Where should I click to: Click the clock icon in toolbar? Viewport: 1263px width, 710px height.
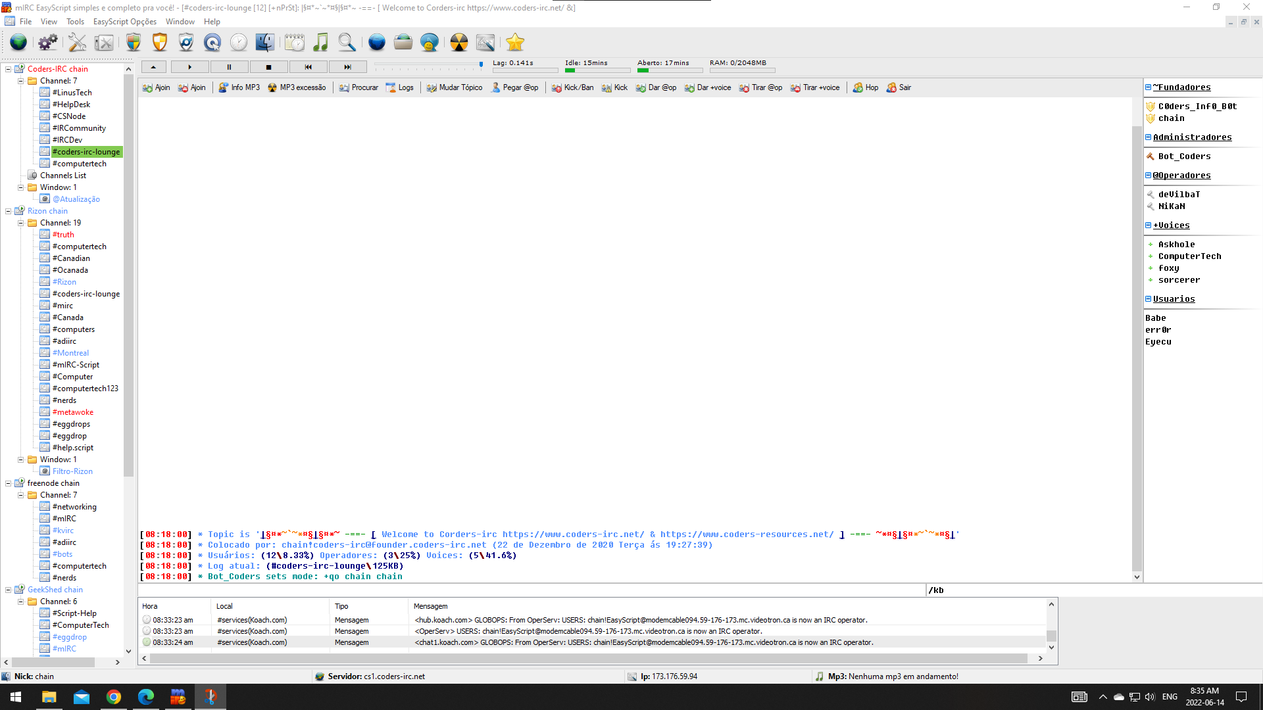[x=239, y=43]
